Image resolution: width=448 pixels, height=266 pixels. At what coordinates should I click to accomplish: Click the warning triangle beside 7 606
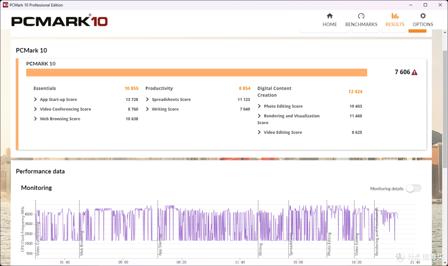pos(414,72)
